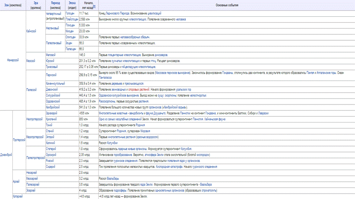355x199 pixels.
Task: Open the Палеозой era link
Action: tap(31, 90)
